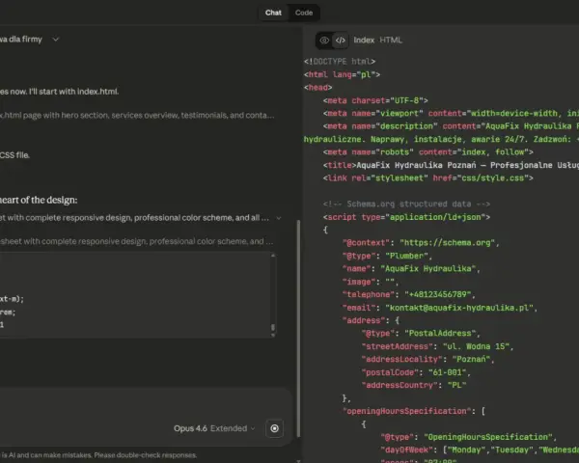Click the "addressLocality": "Poznań" line
The image size is (579, 463).
[x=427, y=359]
